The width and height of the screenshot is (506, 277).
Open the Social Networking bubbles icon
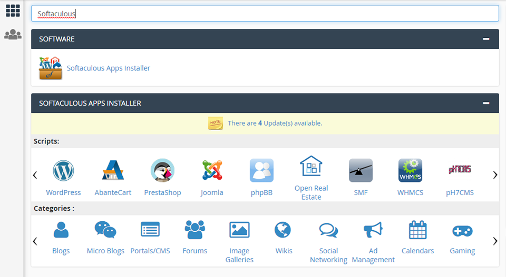328,230
